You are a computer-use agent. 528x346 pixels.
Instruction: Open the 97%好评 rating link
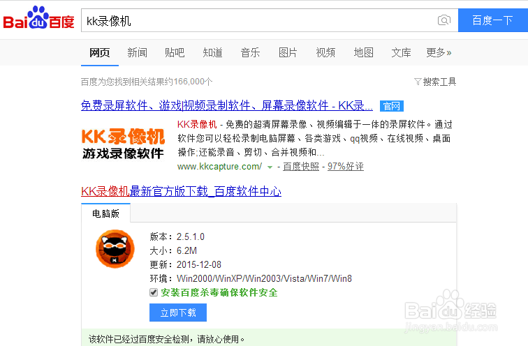(346, 167)
